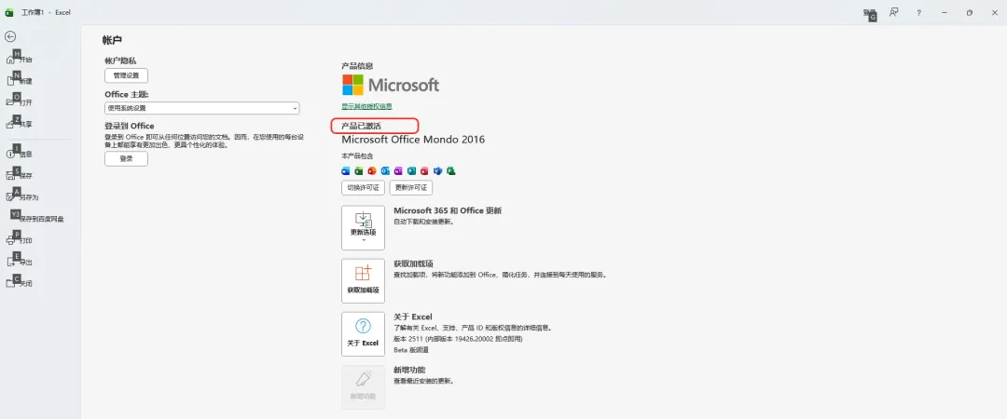Minimize the Excel window
Viewport: 1007px width, 419px height.
(x=944, y=12)
